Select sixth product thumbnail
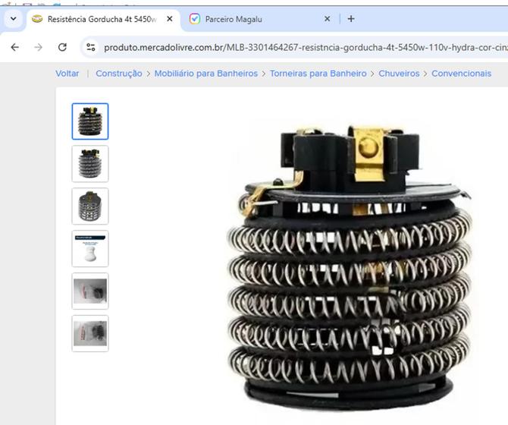 90,333
